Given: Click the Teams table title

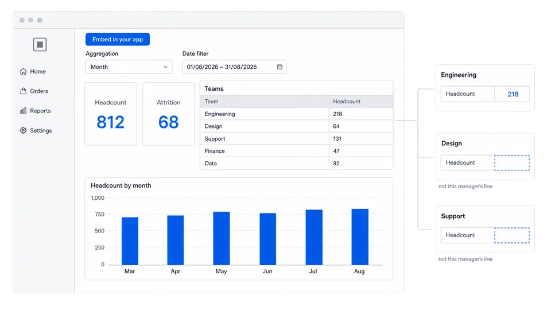Looking at the screenshot, I should [214, 89].
